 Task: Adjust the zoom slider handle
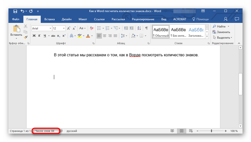211,131
